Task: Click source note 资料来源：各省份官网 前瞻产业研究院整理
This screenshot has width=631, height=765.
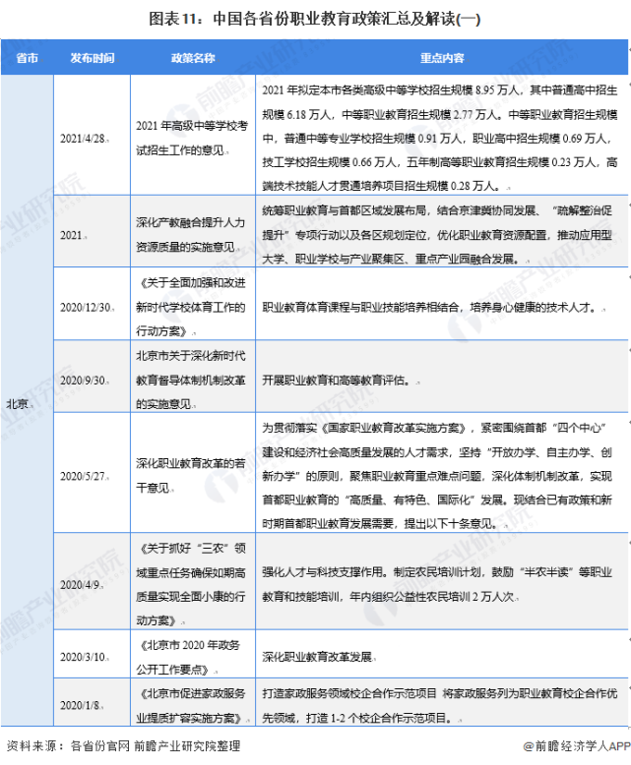Action: coord(124,746)
